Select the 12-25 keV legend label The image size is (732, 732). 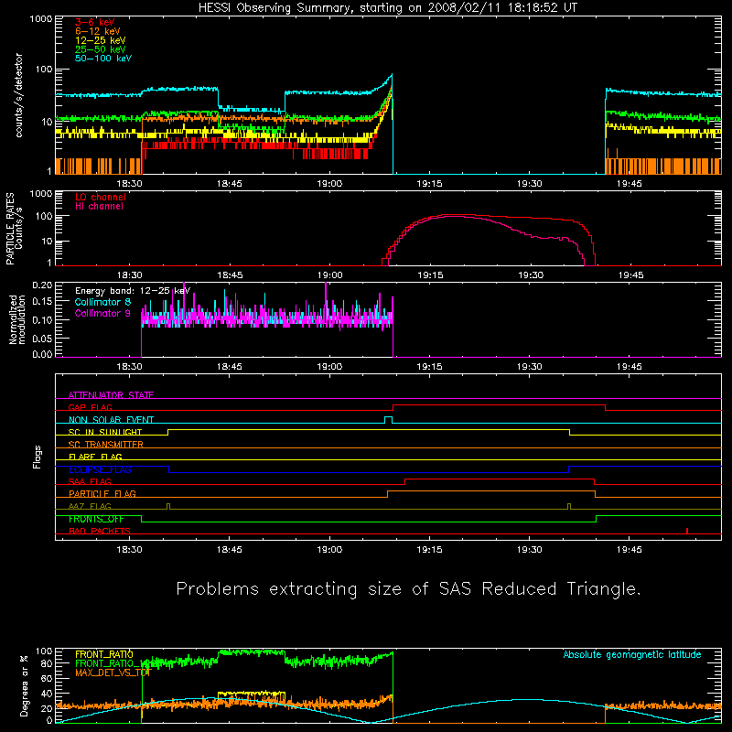[100, 40]
